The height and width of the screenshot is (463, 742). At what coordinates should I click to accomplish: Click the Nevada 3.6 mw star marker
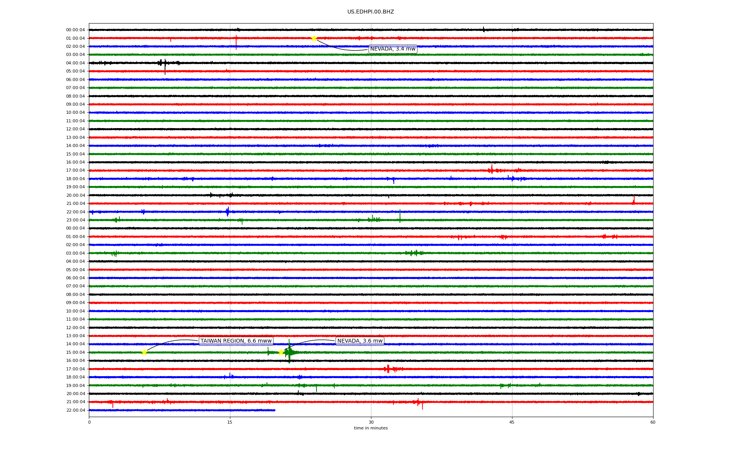pyautogui.click(x=281, y=352)
